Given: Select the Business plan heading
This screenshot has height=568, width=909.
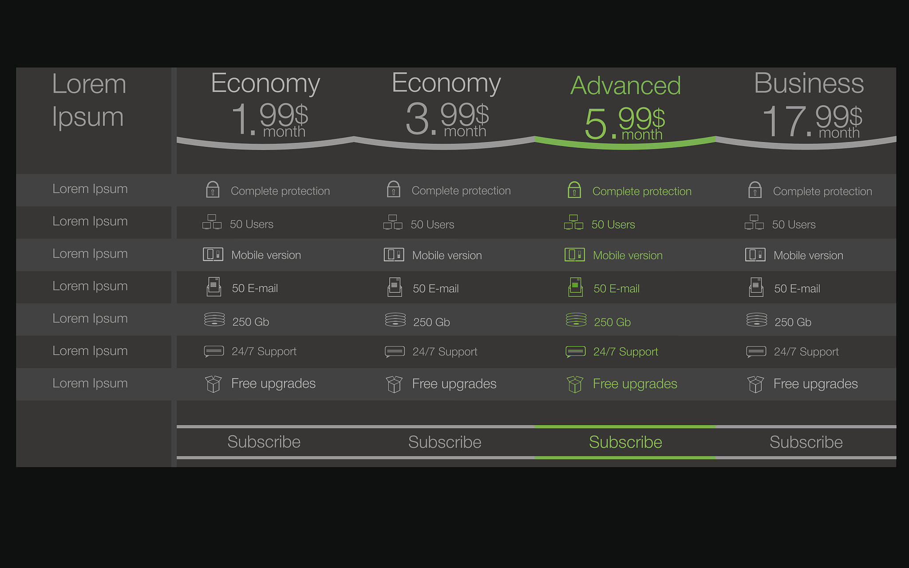Looking at the screenshot, I should [809, 83].
